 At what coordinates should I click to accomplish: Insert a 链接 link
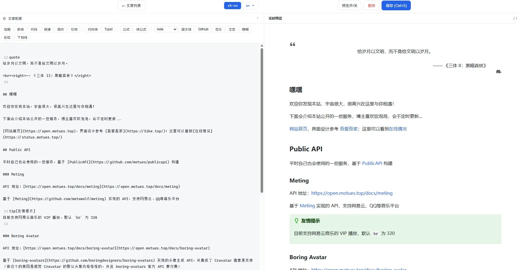point(47,29)
